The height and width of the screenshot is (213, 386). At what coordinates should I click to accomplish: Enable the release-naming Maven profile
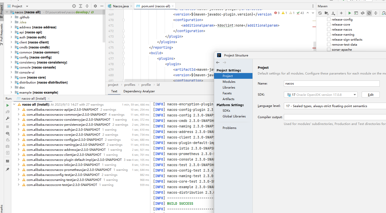[x=329, y=34]
